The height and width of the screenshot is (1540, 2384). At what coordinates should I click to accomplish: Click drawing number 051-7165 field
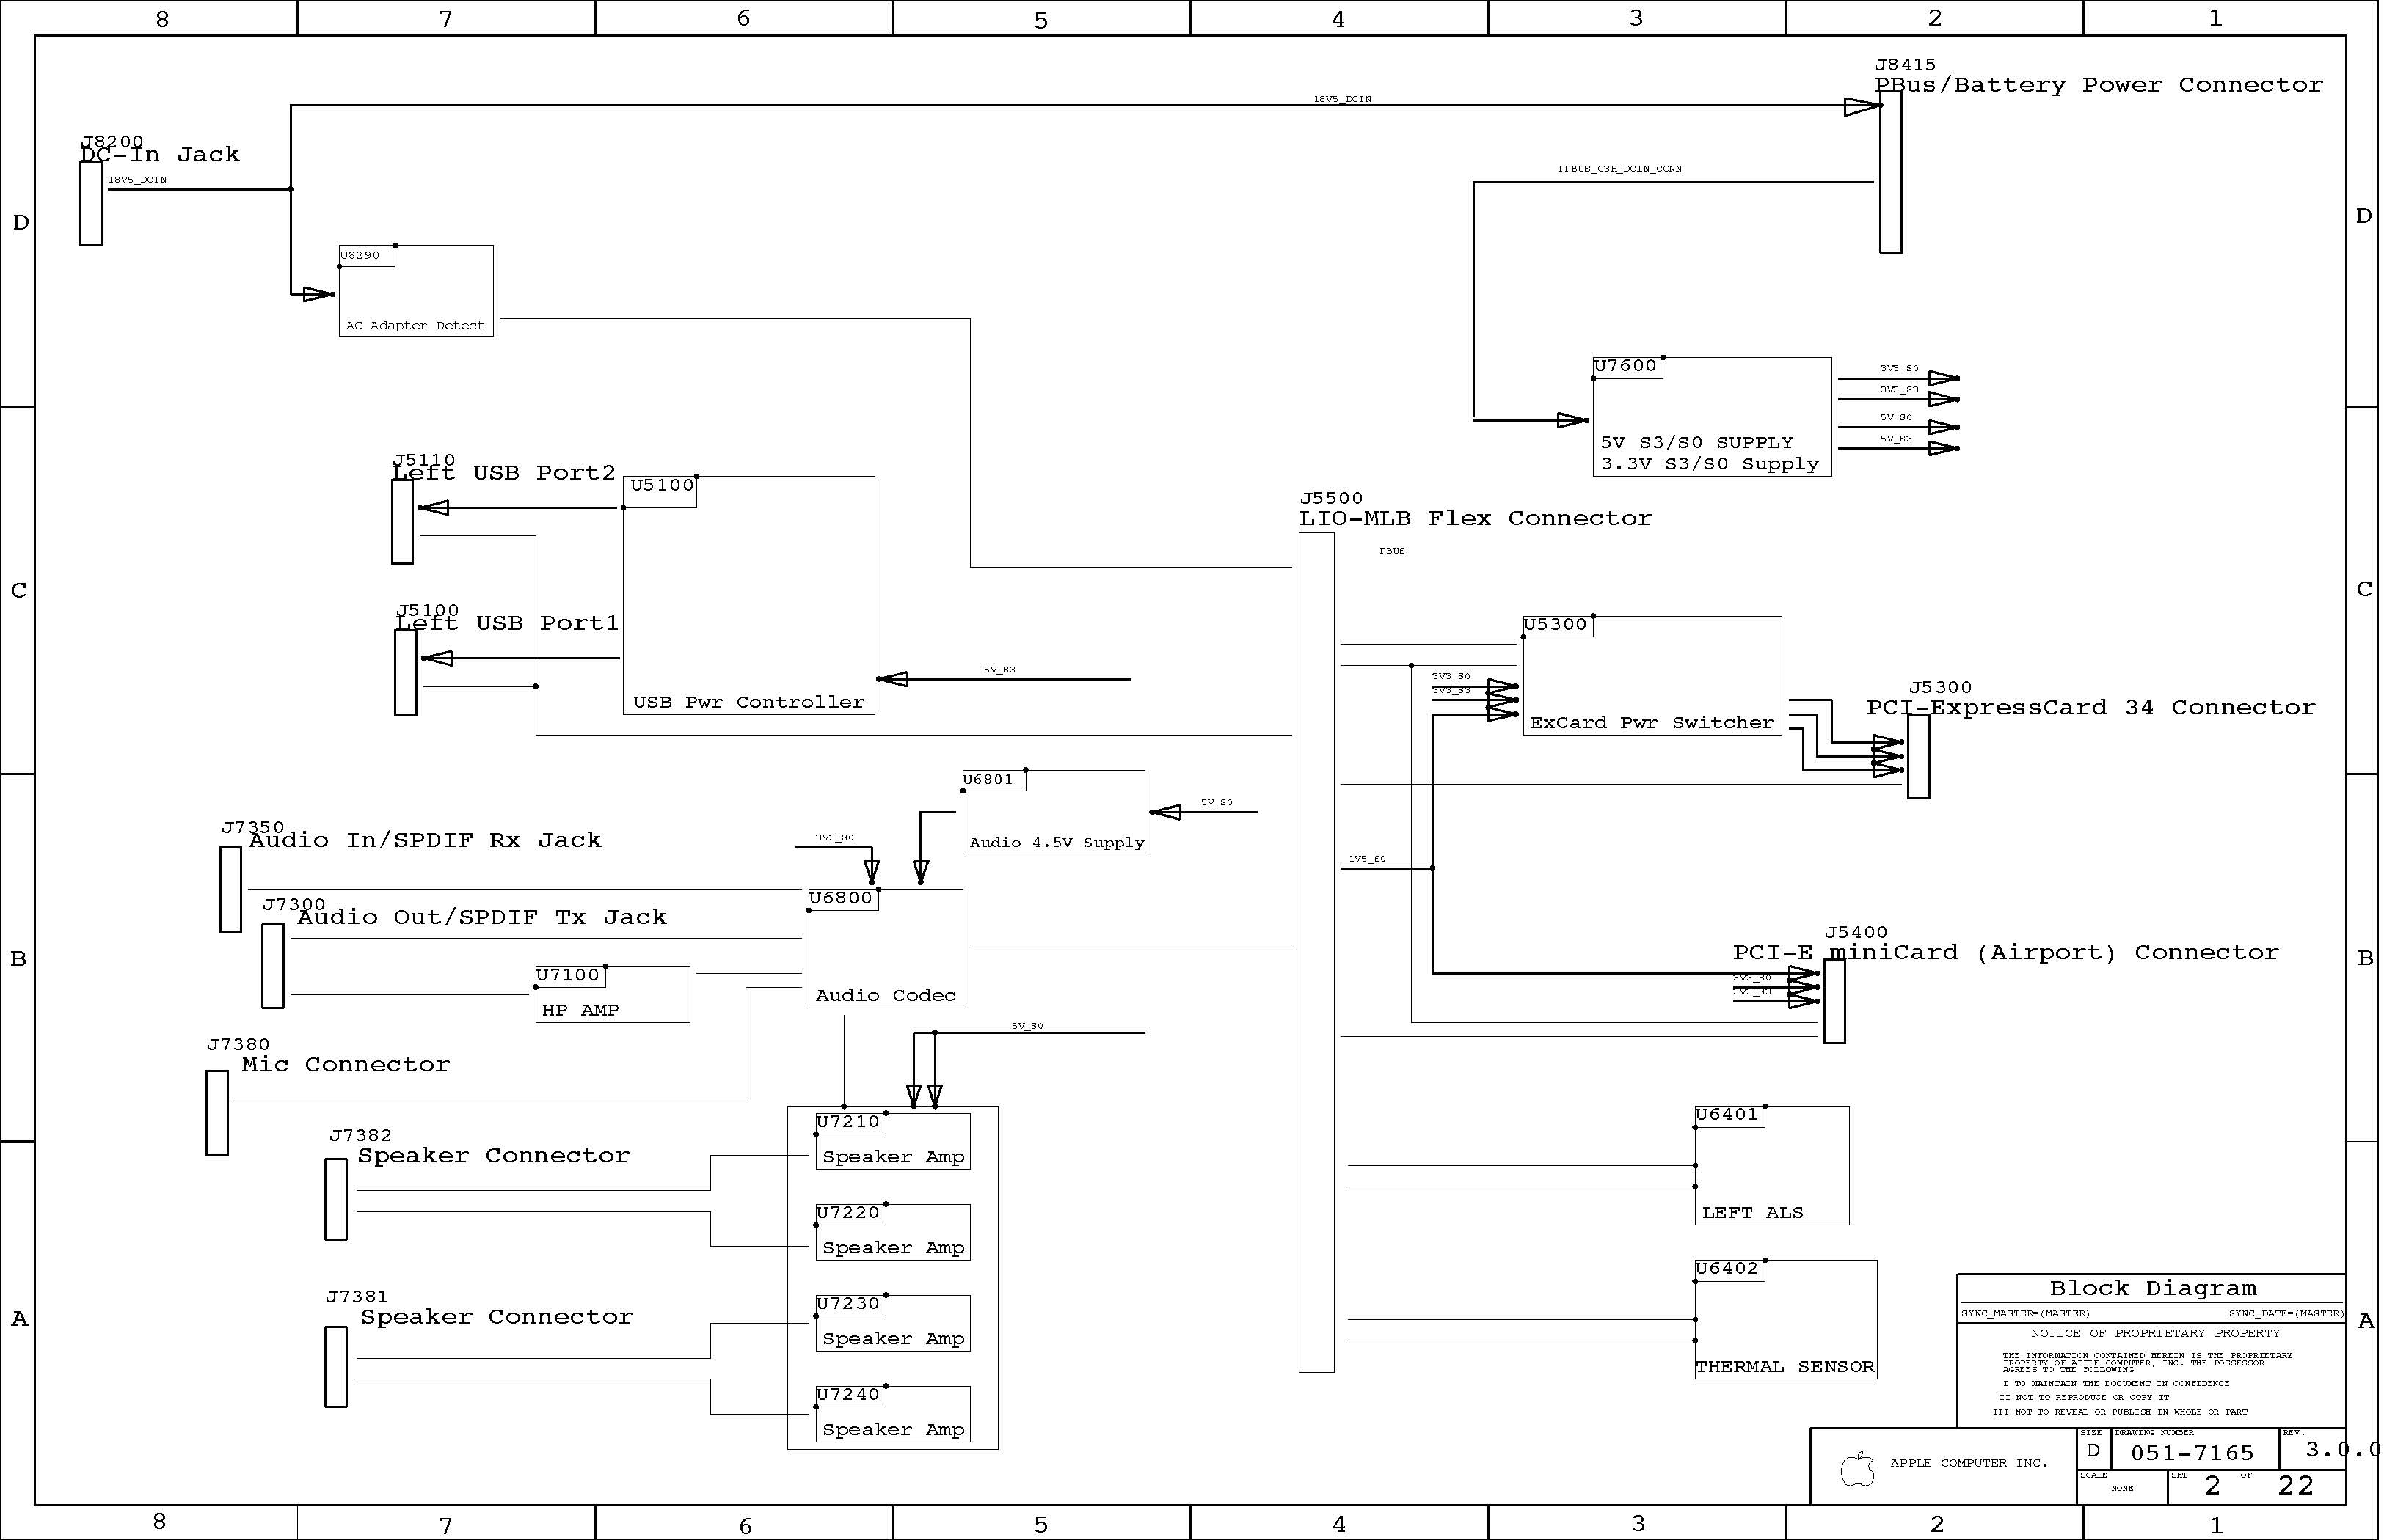(2192, 1453)
